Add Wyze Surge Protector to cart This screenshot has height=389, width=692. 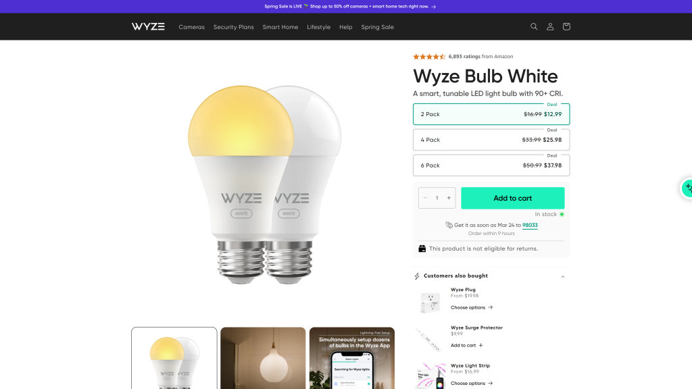click(466, 345)
